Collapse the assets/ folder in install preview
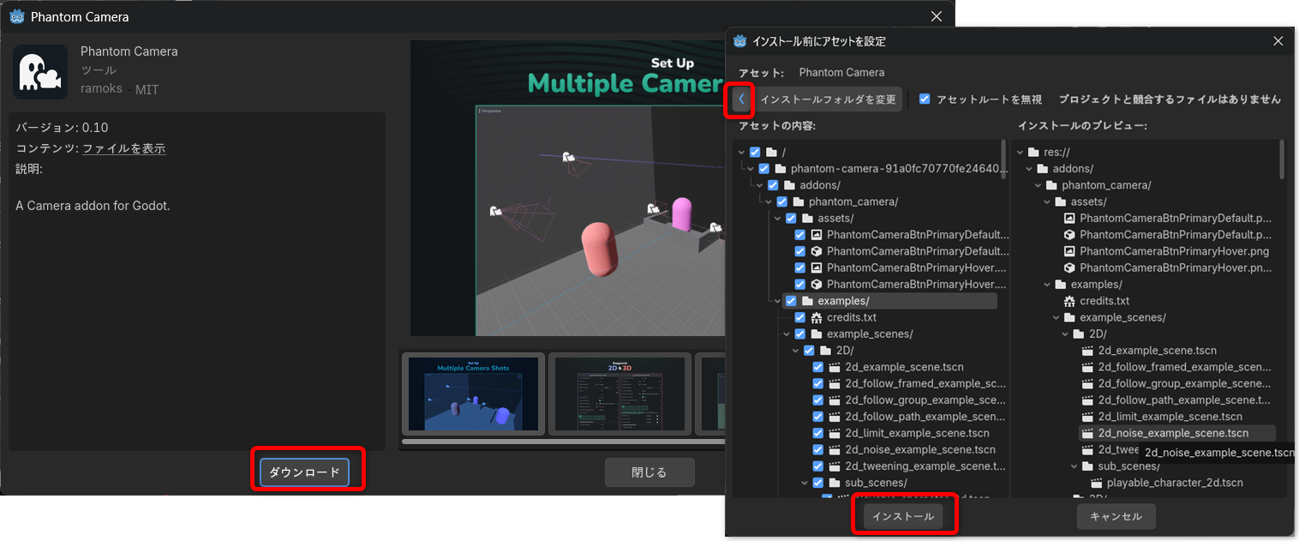The width and height of the screenshot is (1299, 541). [1048, 201]
